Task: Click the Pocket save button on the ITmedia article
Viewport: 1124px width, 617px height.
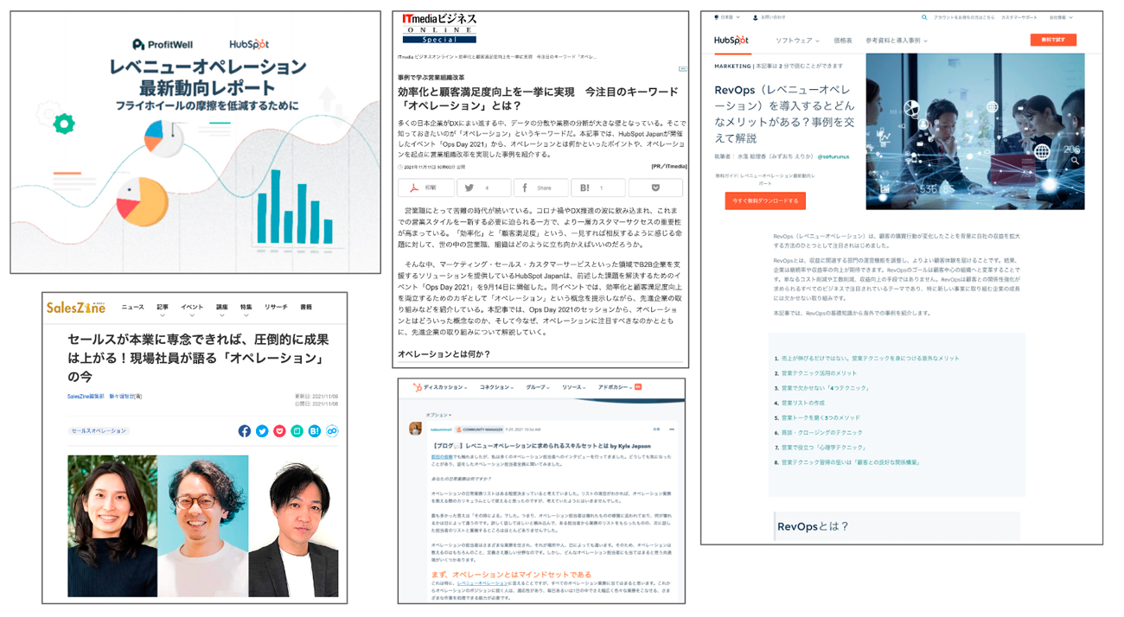Action: click(655, 188)
